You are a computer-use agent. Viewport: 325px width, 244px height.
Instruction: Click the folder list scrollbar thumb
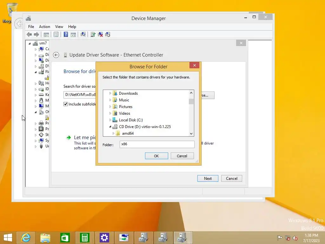191,101
